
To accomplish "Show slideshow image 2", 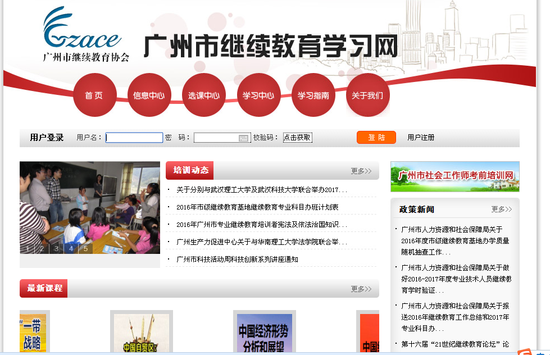I will pyautogui.click(x=42, y=248).
